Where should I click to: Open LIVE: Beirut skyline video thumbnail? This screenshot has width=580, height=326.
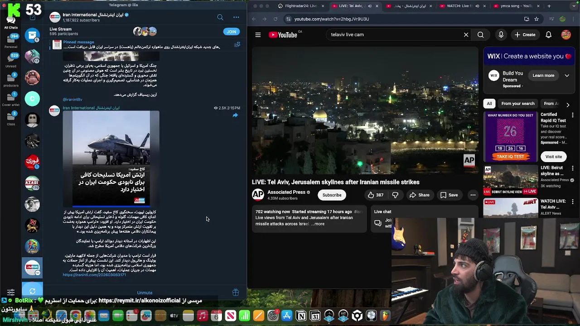pyautogui.click(x=510, y=180)
